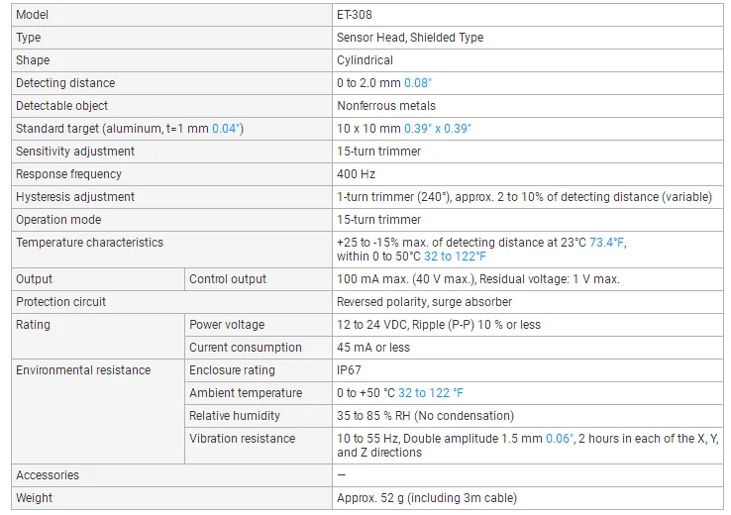731x515 pixels.
Task: Select the Detectable object label cell
Action: coord(171,106)
